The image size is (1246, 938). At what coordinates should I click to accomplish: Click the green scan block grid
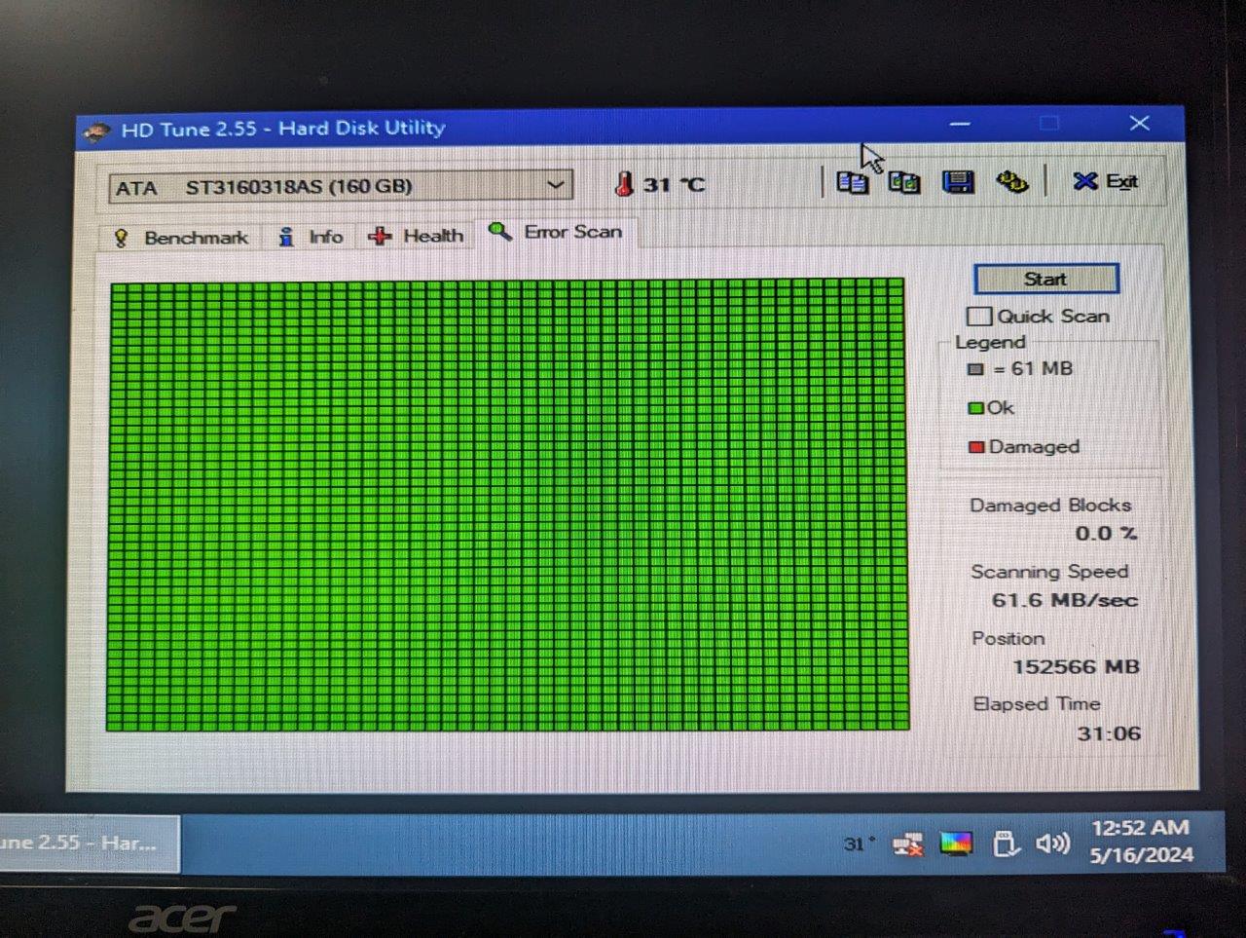pyautogui.click(x=507, y=505)
